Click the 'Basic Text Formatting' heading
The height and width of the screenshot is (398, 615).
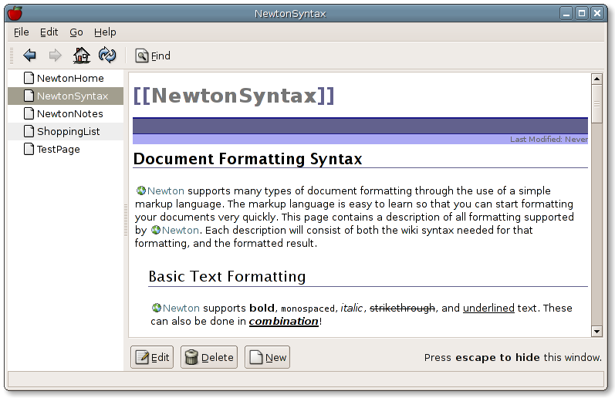[x=227, y=276]
